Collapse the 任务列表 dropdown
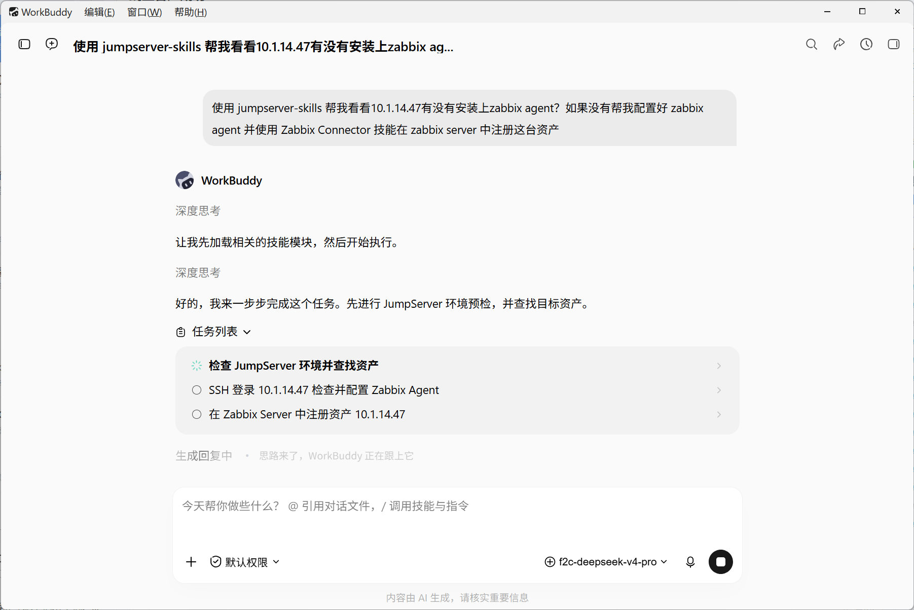The height and width of the screenshot is (610, 914). pos(247,332)
